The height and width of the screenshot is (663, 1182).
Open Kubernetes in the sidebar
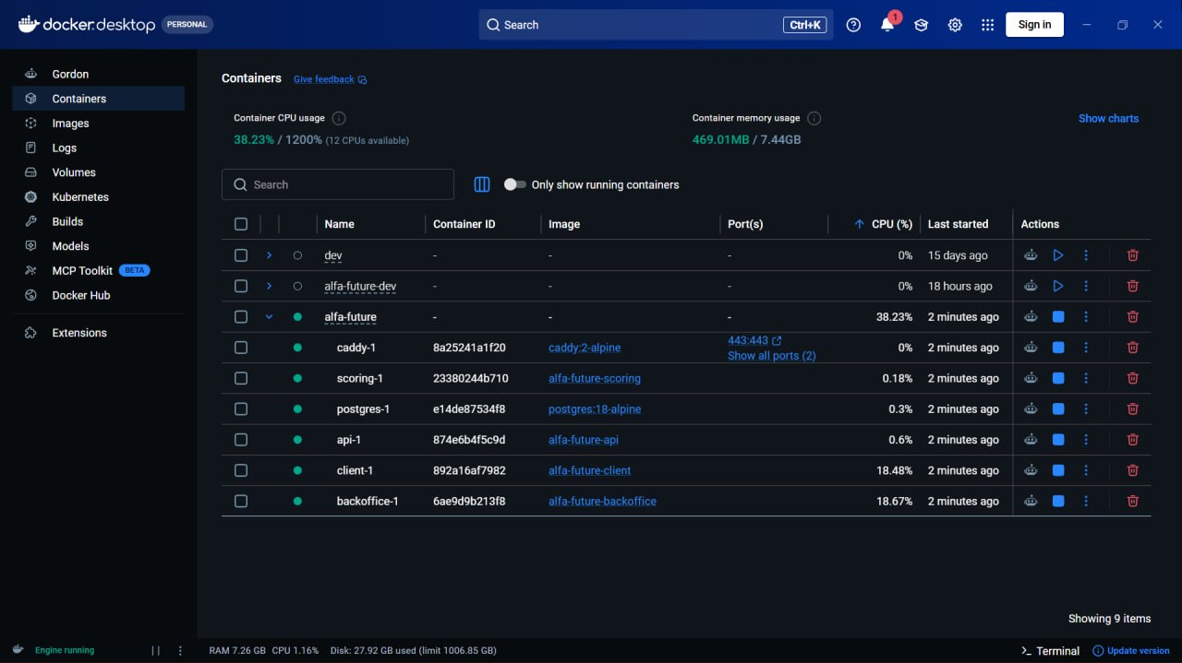[98, 197]
